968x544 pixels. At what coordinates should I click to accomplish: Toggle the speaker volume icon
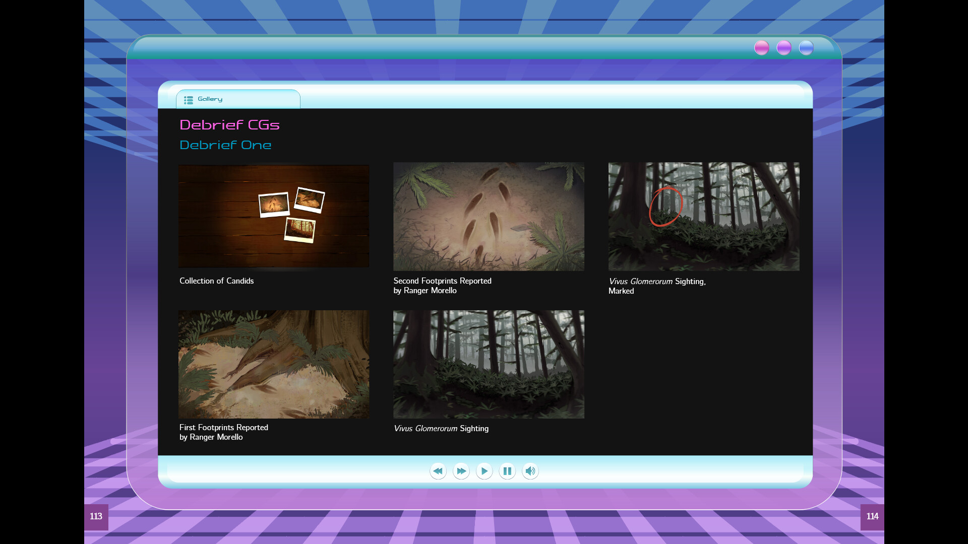(530, 471)
